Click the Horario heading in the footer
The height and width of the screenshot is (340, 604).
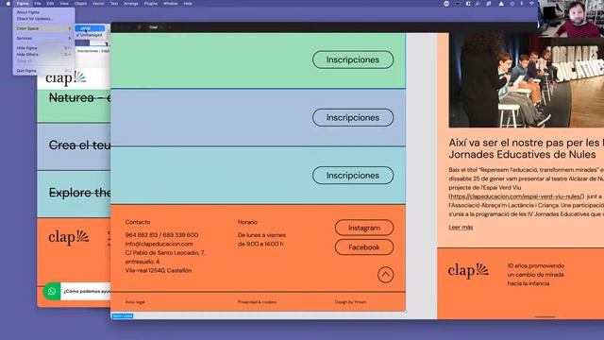[x=247, y=222]
